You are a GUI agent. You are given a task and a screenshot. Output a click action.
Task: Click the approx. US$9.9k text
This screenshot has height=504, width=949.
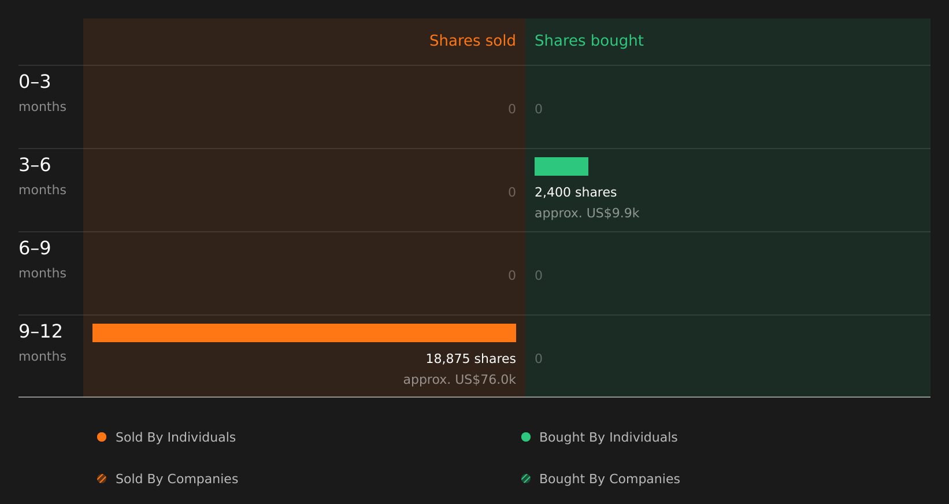587,213
